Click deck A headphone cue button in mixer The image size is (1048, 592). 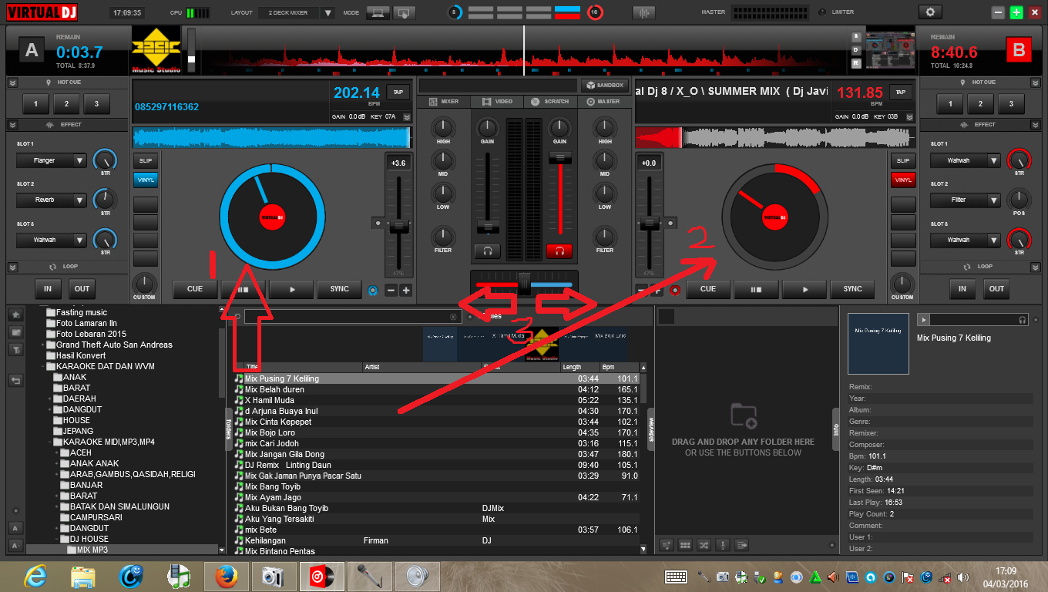click(487, 251)
